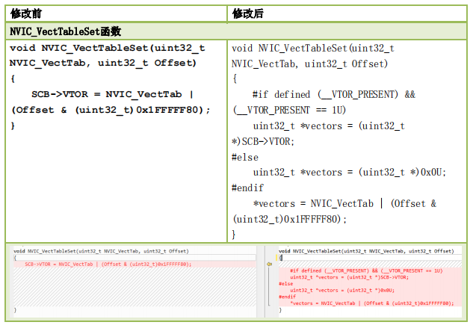
Task: Click red "#if defined (__VTOR_PRESENT)" line in right diff pane
Action: point(366,270)
